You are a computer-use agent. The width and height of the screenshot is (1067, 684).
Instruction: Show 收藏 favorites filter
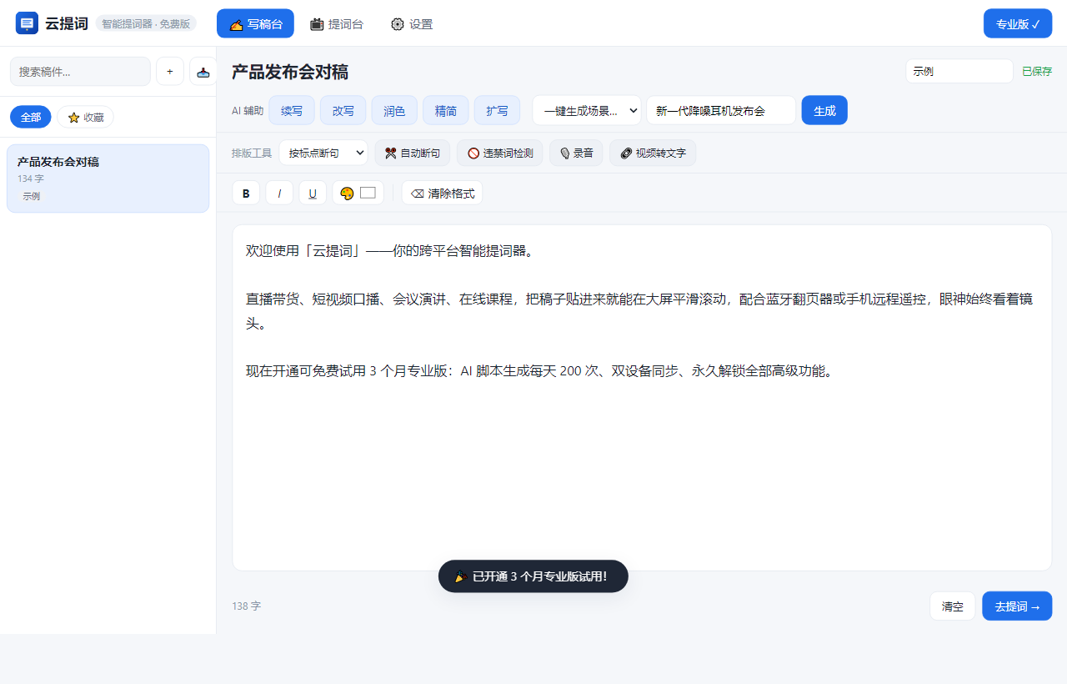[x=86, y=117]
